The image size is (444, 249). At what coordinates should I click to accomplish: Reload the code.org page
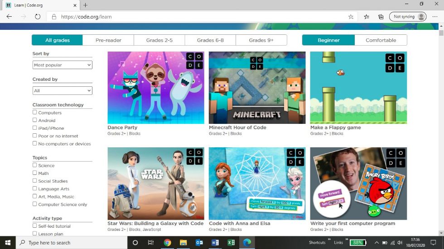(x=38, y=17)
